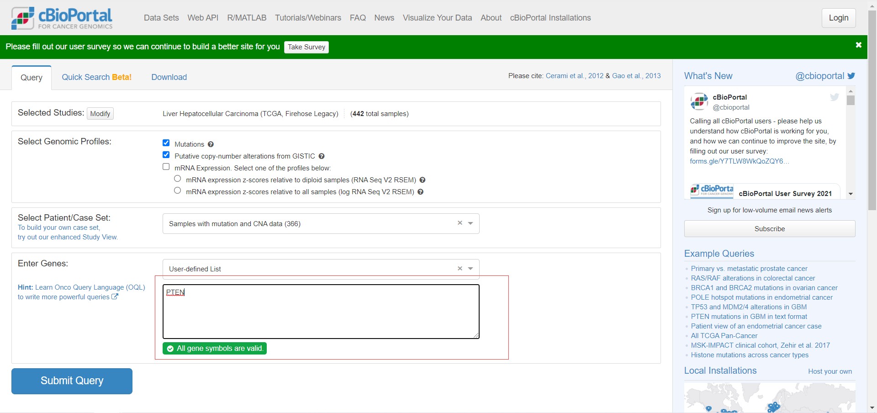Open cBioPortal Installations navigation item
This screenshot has height=413, width=877.
(x=550, y=18)
